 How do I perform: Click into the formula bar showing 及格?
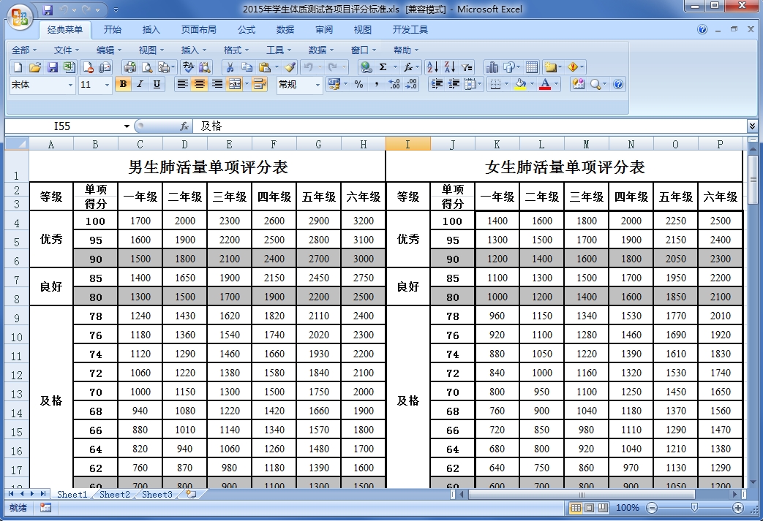tap(468, 126)
